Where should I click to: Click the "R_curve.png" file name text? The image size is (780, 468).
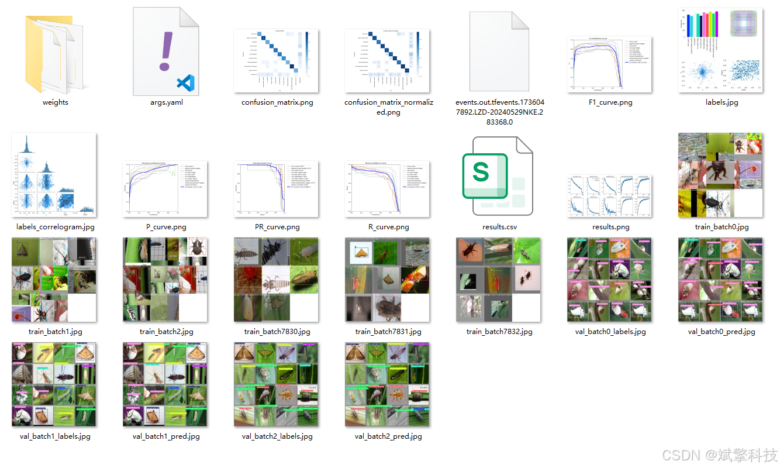coord(388,227)
